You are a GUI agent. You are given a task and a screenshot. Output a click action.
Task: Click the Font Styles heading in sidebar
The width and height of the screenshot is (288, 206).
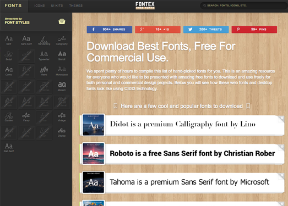(x=17, y=23)
